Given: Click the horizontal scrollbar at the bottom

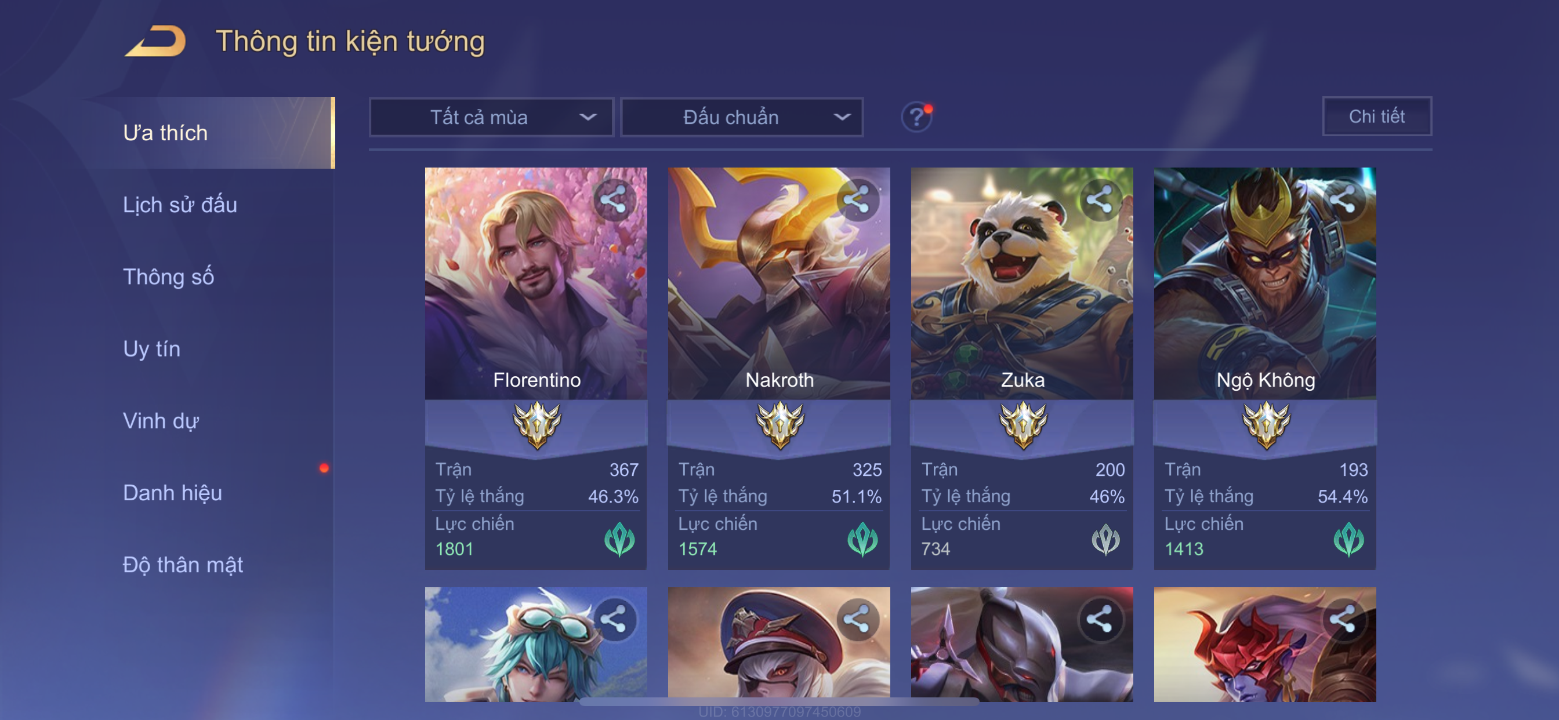Looking at the screenshot, I should [x=779, y=702].
